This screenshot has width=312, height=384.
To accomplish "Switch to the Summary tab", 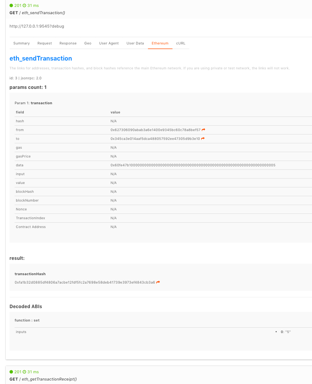I will pyautogui.click(x=21, y=43).
